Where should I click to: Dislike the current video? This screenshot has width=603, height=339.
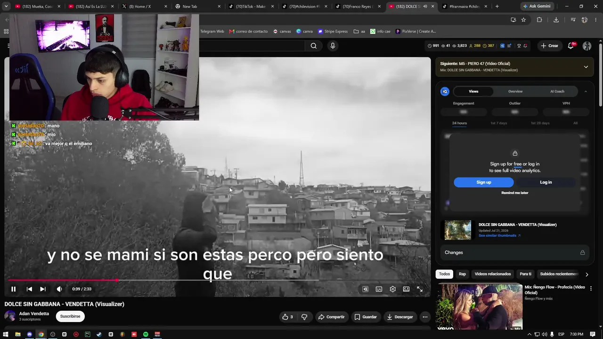(x=304, y=317)
